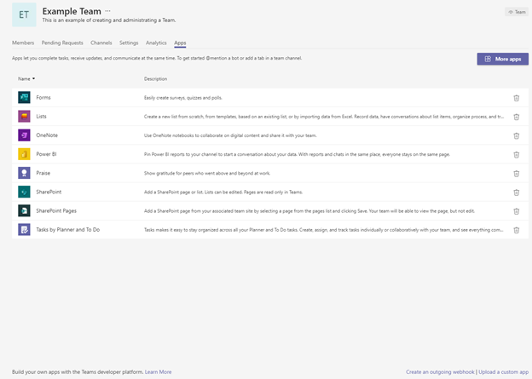Switch to the Members tab
Screen dimensions: 532x379
[23, 43]
